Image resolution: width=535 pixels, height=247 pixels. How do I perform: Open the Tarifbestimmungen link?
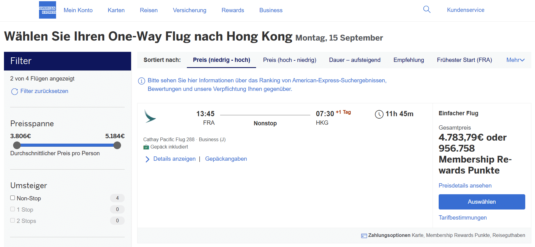pos(462,217)
